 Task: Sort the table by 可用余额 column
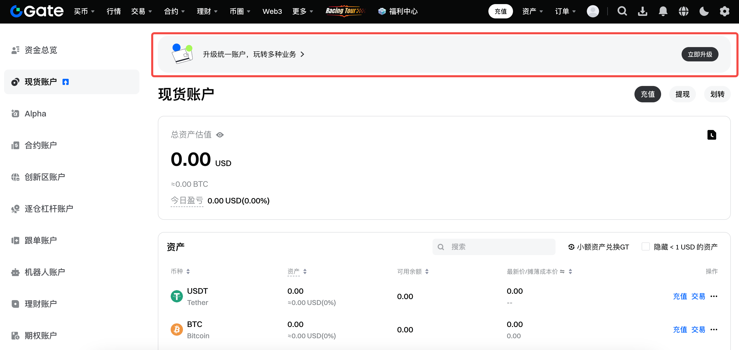[413, 271]
